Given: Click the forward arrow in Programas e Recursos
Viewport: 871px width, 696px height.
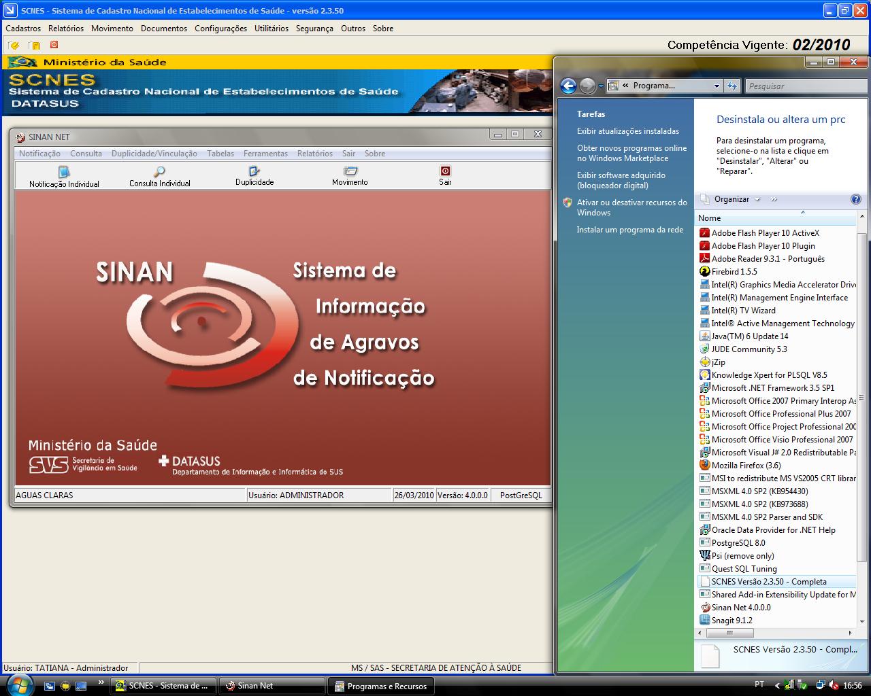Looking at the screenshot, I should [x=587, y=86].
